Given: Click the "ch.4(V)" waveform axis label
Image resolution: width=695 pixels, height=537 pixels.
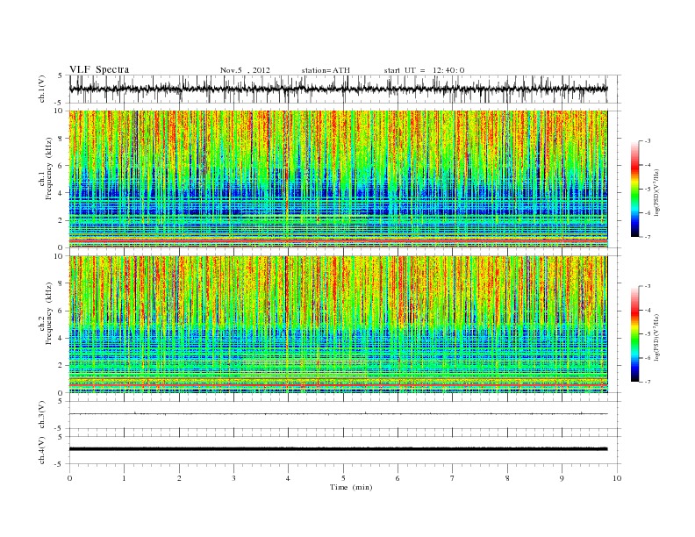Looking at the screenshot, I should pyautogui.click(x=42, y=450).
